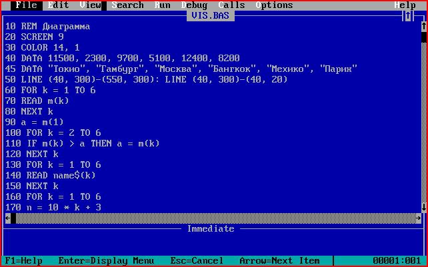Screen dimensions: 428x267
Task: Click line 90 a = m(1)
Action: click(35, 122)
